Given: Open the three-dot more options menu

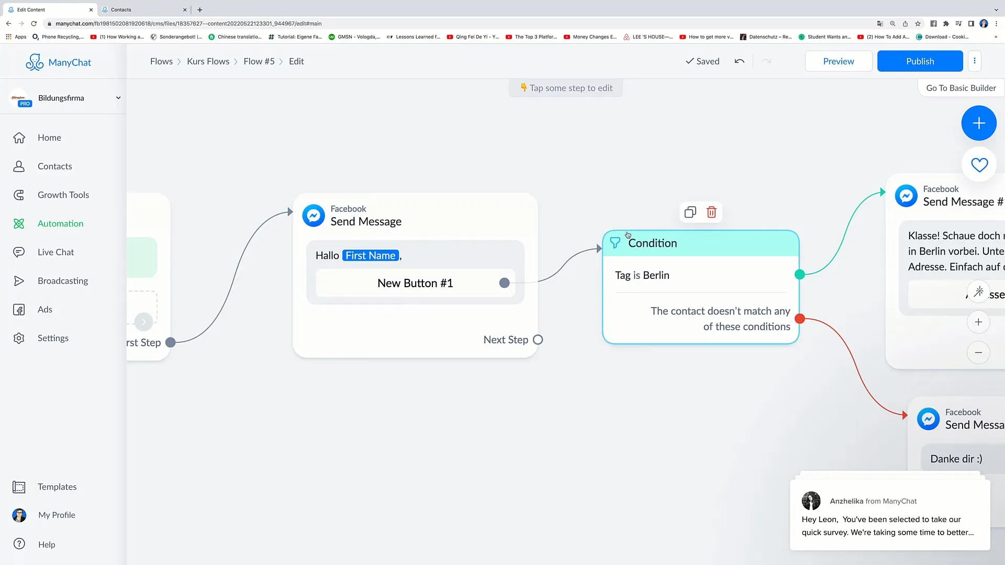Looking at the screenshot, I should (x=974, y=61).
